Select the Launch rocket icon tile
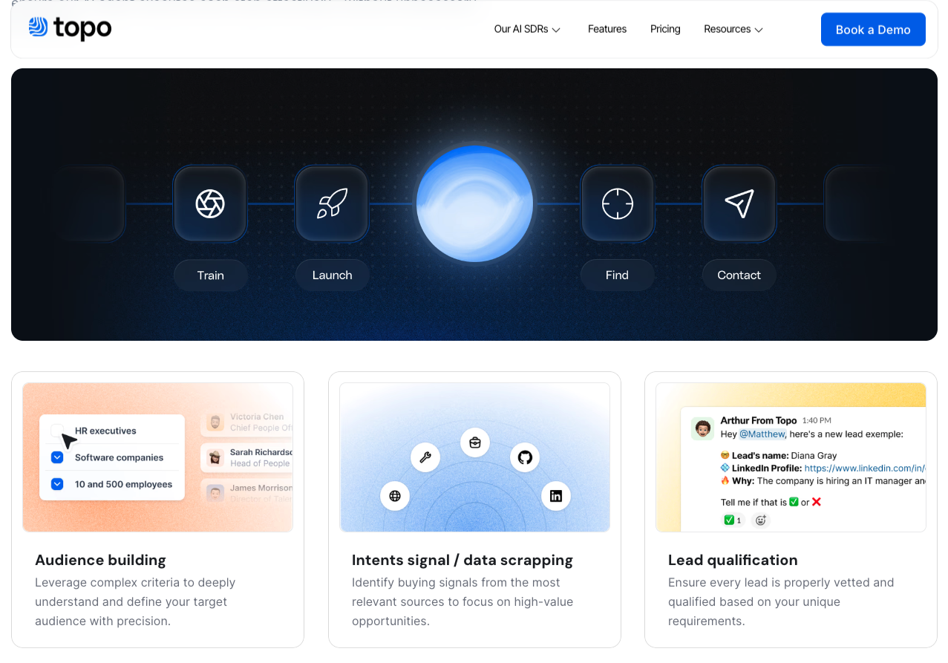Screen dimensions: 948x663 (332, 203)
